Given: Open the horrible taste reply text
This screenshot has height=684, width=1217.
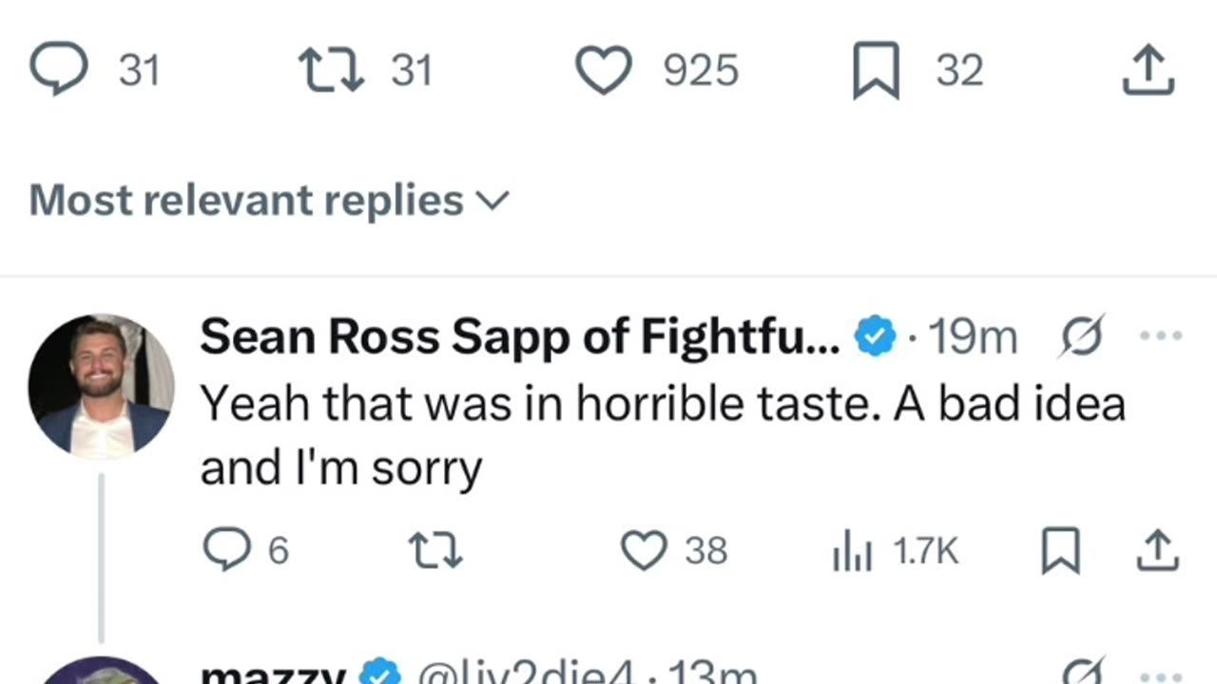Looking at the screenshot, I should [x=662, y=435].
